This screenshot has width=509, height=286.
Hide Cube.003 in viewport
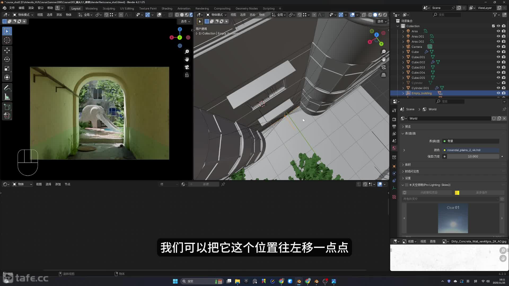coord(498,67)
